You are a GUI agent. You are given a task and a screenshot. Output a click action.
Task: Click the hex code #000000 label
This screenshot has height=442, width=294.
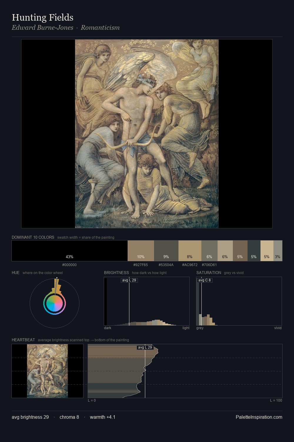pyautogui.click(x=69, y=265)
